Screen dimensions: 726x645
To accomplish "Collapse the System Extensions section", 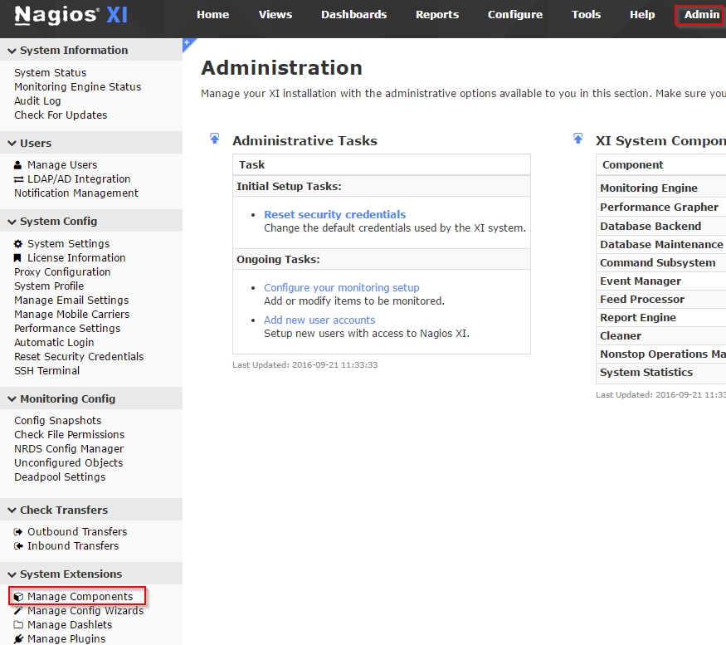I will [12, 574].
